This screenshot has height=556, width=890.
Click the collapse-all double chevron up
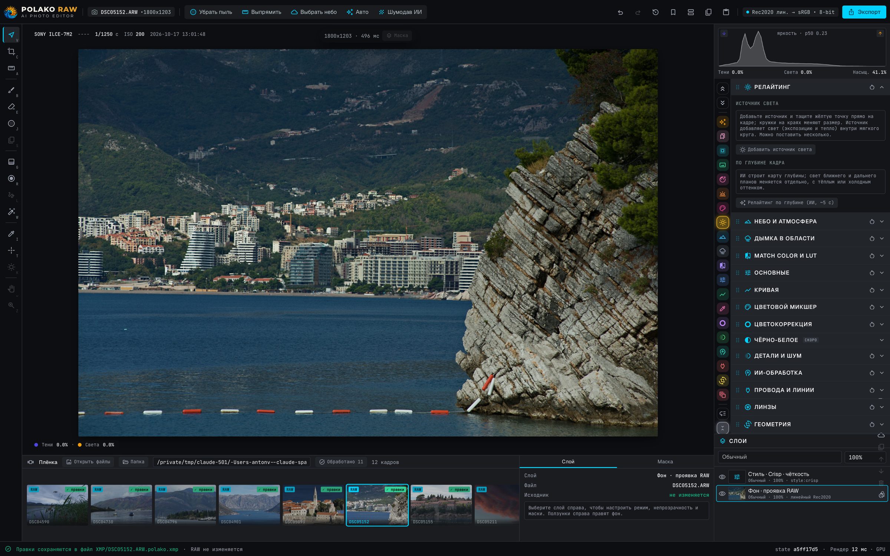tap(722, 89)
